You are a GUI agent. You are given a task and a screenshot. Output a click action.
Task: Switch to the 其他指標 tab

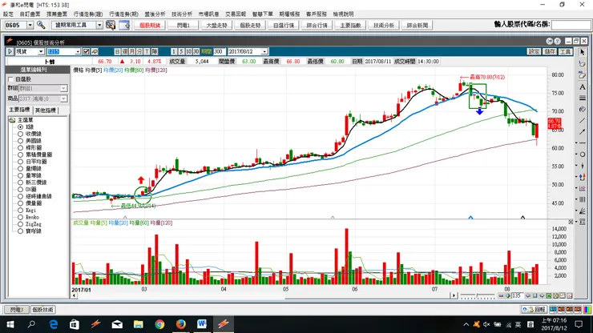tap(45, 110)
